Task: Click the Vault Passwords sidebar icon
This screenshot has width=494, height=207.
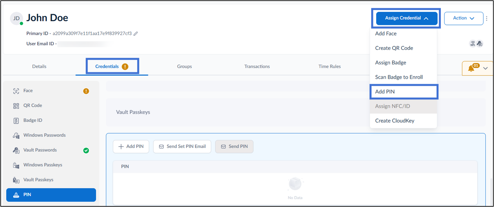Action: 16,150
